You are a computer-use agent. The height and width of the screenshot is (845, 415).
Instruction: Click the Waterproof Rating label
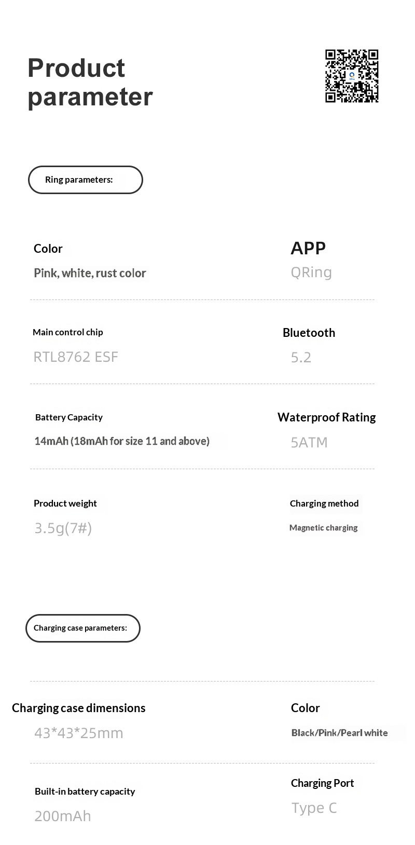tap(326, 417)
